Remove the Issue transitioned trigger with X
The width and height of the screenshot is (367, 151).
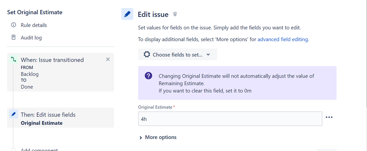[108, 59]
